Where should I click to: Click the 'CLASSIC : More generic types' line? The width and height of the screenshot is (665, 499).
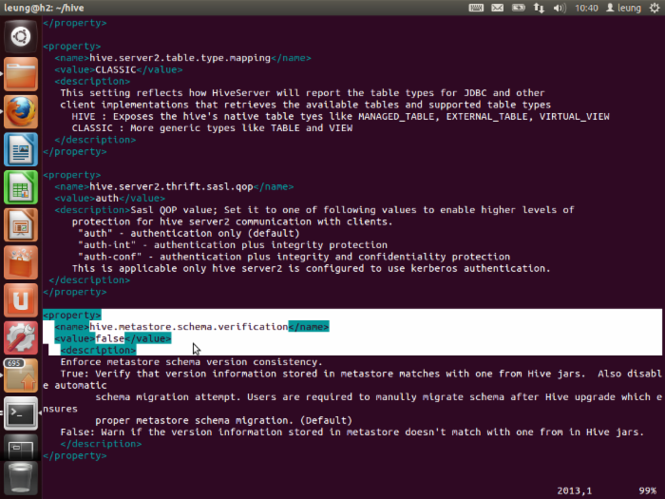coord(212,128)
